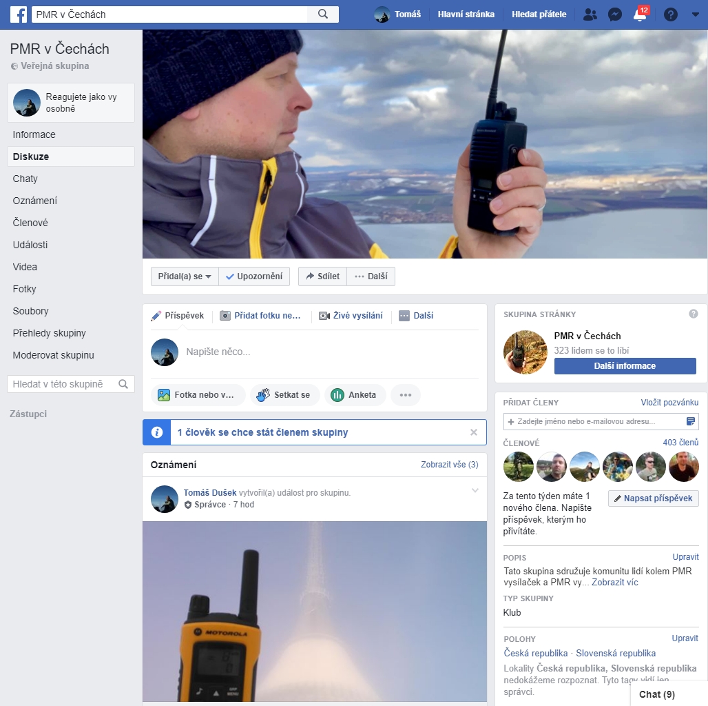Click Vložit pozvánku link
Screen dimensions: 708x706
coord(669,402)
